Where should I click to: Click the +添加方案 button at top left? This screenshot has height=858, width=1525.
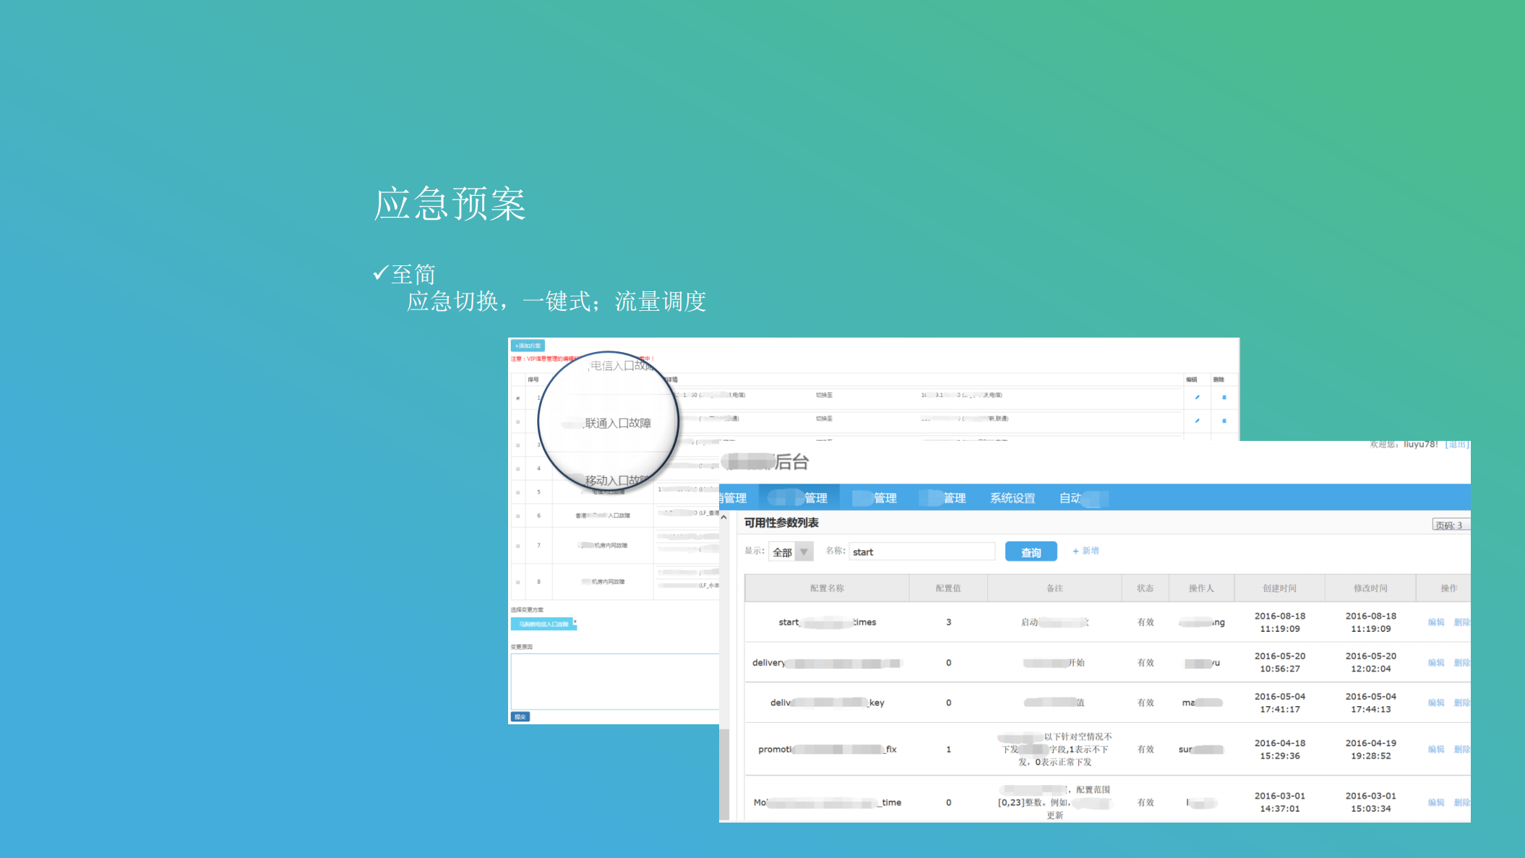click(528, 346)
